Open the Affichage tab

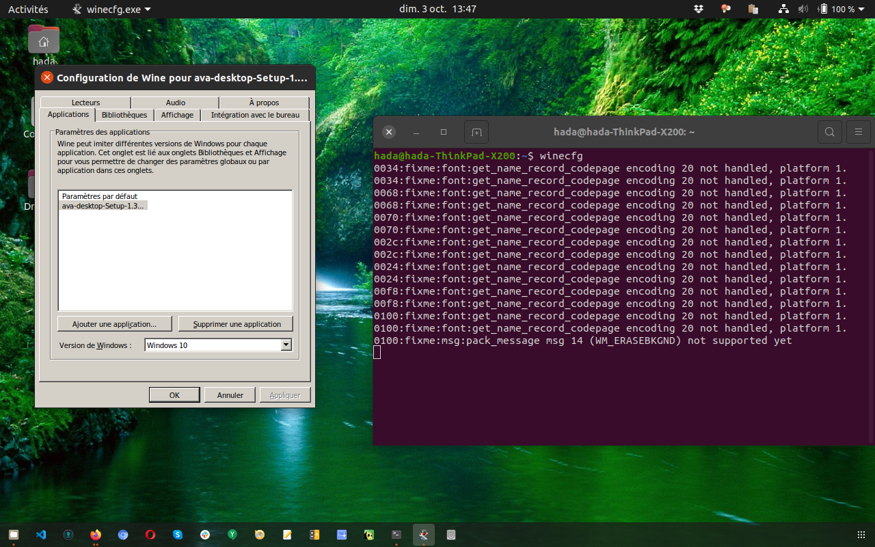(177, 115)
